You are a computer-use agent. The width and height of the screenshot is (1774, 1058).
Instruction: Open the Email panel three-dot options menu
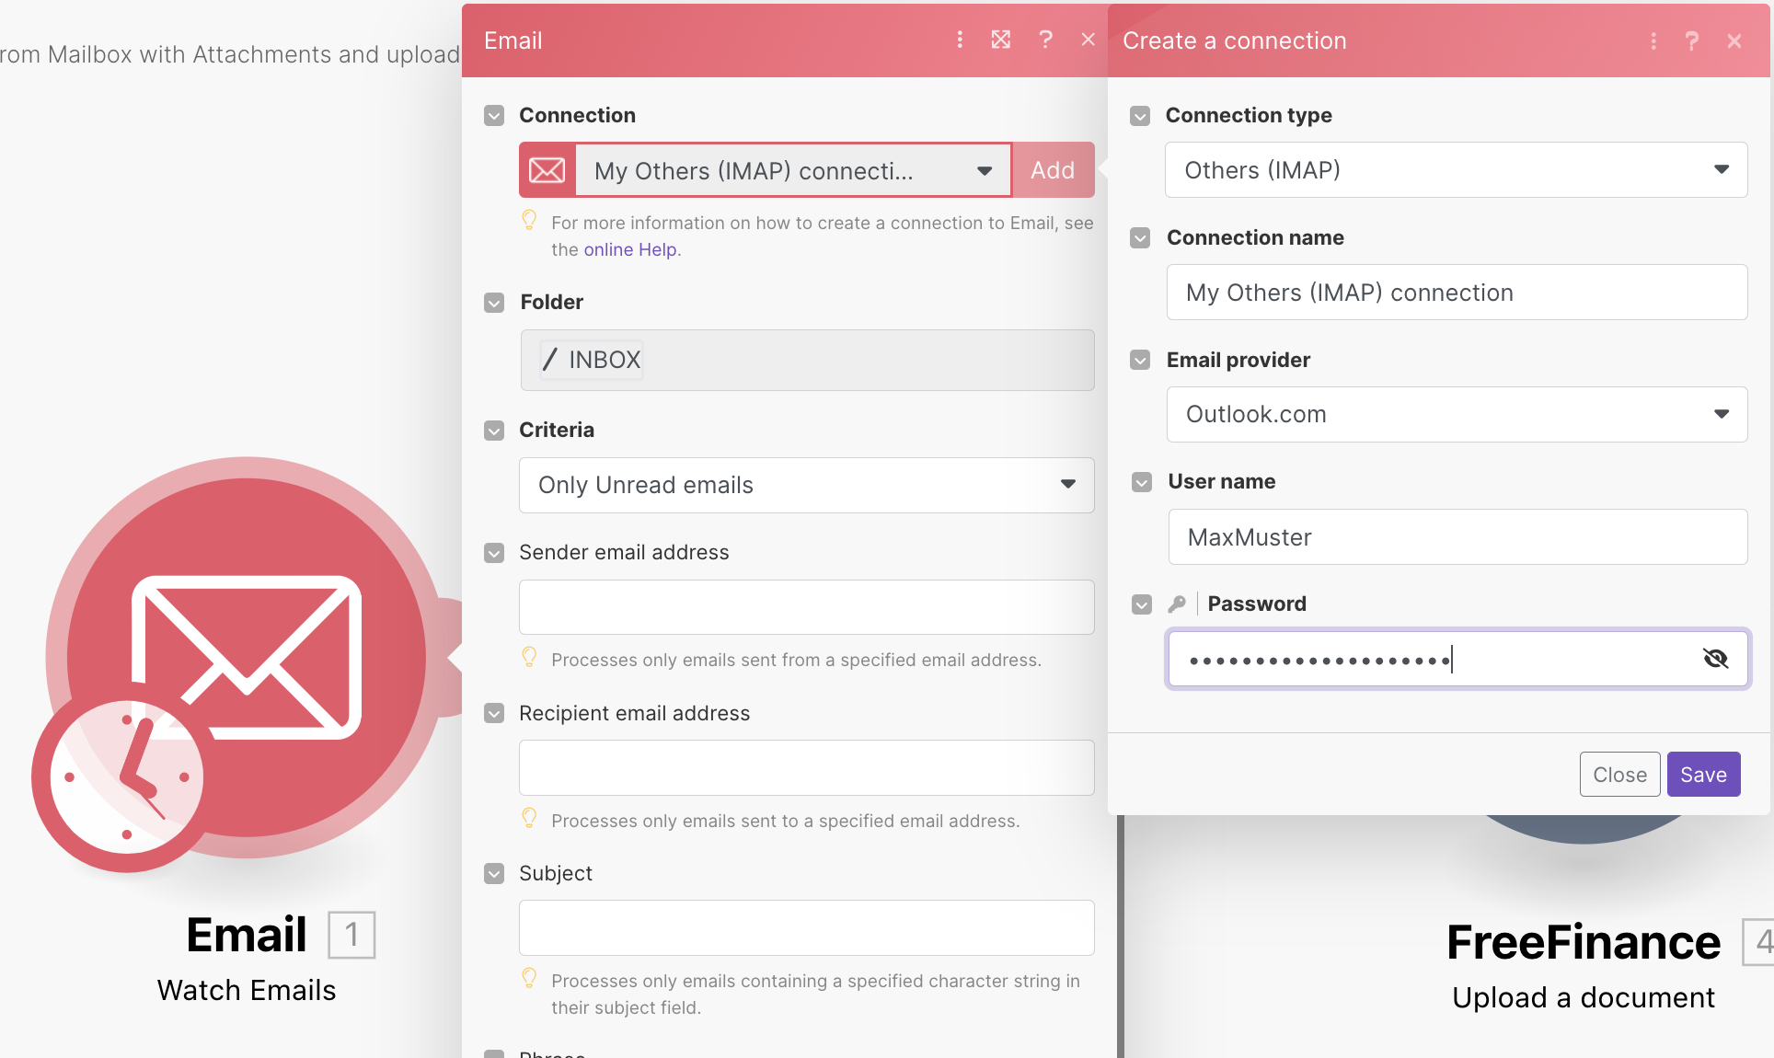click(x=960, y=40)
